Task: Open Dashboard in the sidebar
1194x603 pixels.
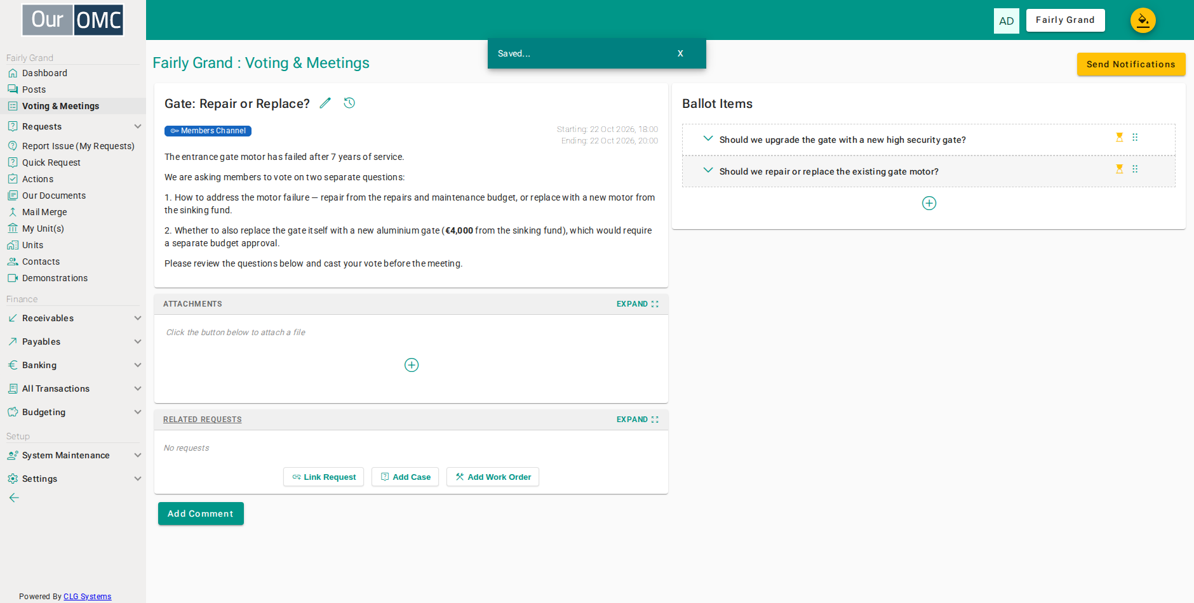Action: 44,73
